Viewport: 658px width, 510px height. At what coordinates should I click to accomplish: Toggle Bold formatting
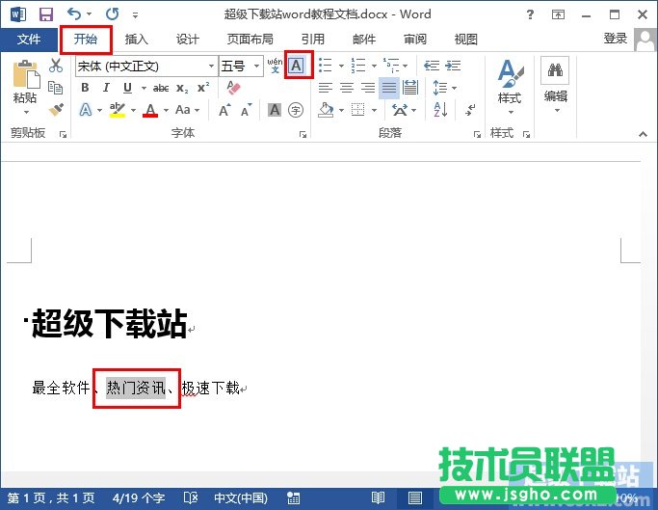click(x=85, y=88)
